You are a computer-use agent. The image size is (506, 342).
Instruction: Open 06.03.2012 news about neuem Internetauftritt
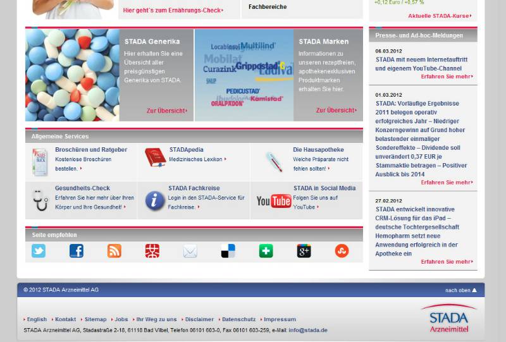pos(421,64)
